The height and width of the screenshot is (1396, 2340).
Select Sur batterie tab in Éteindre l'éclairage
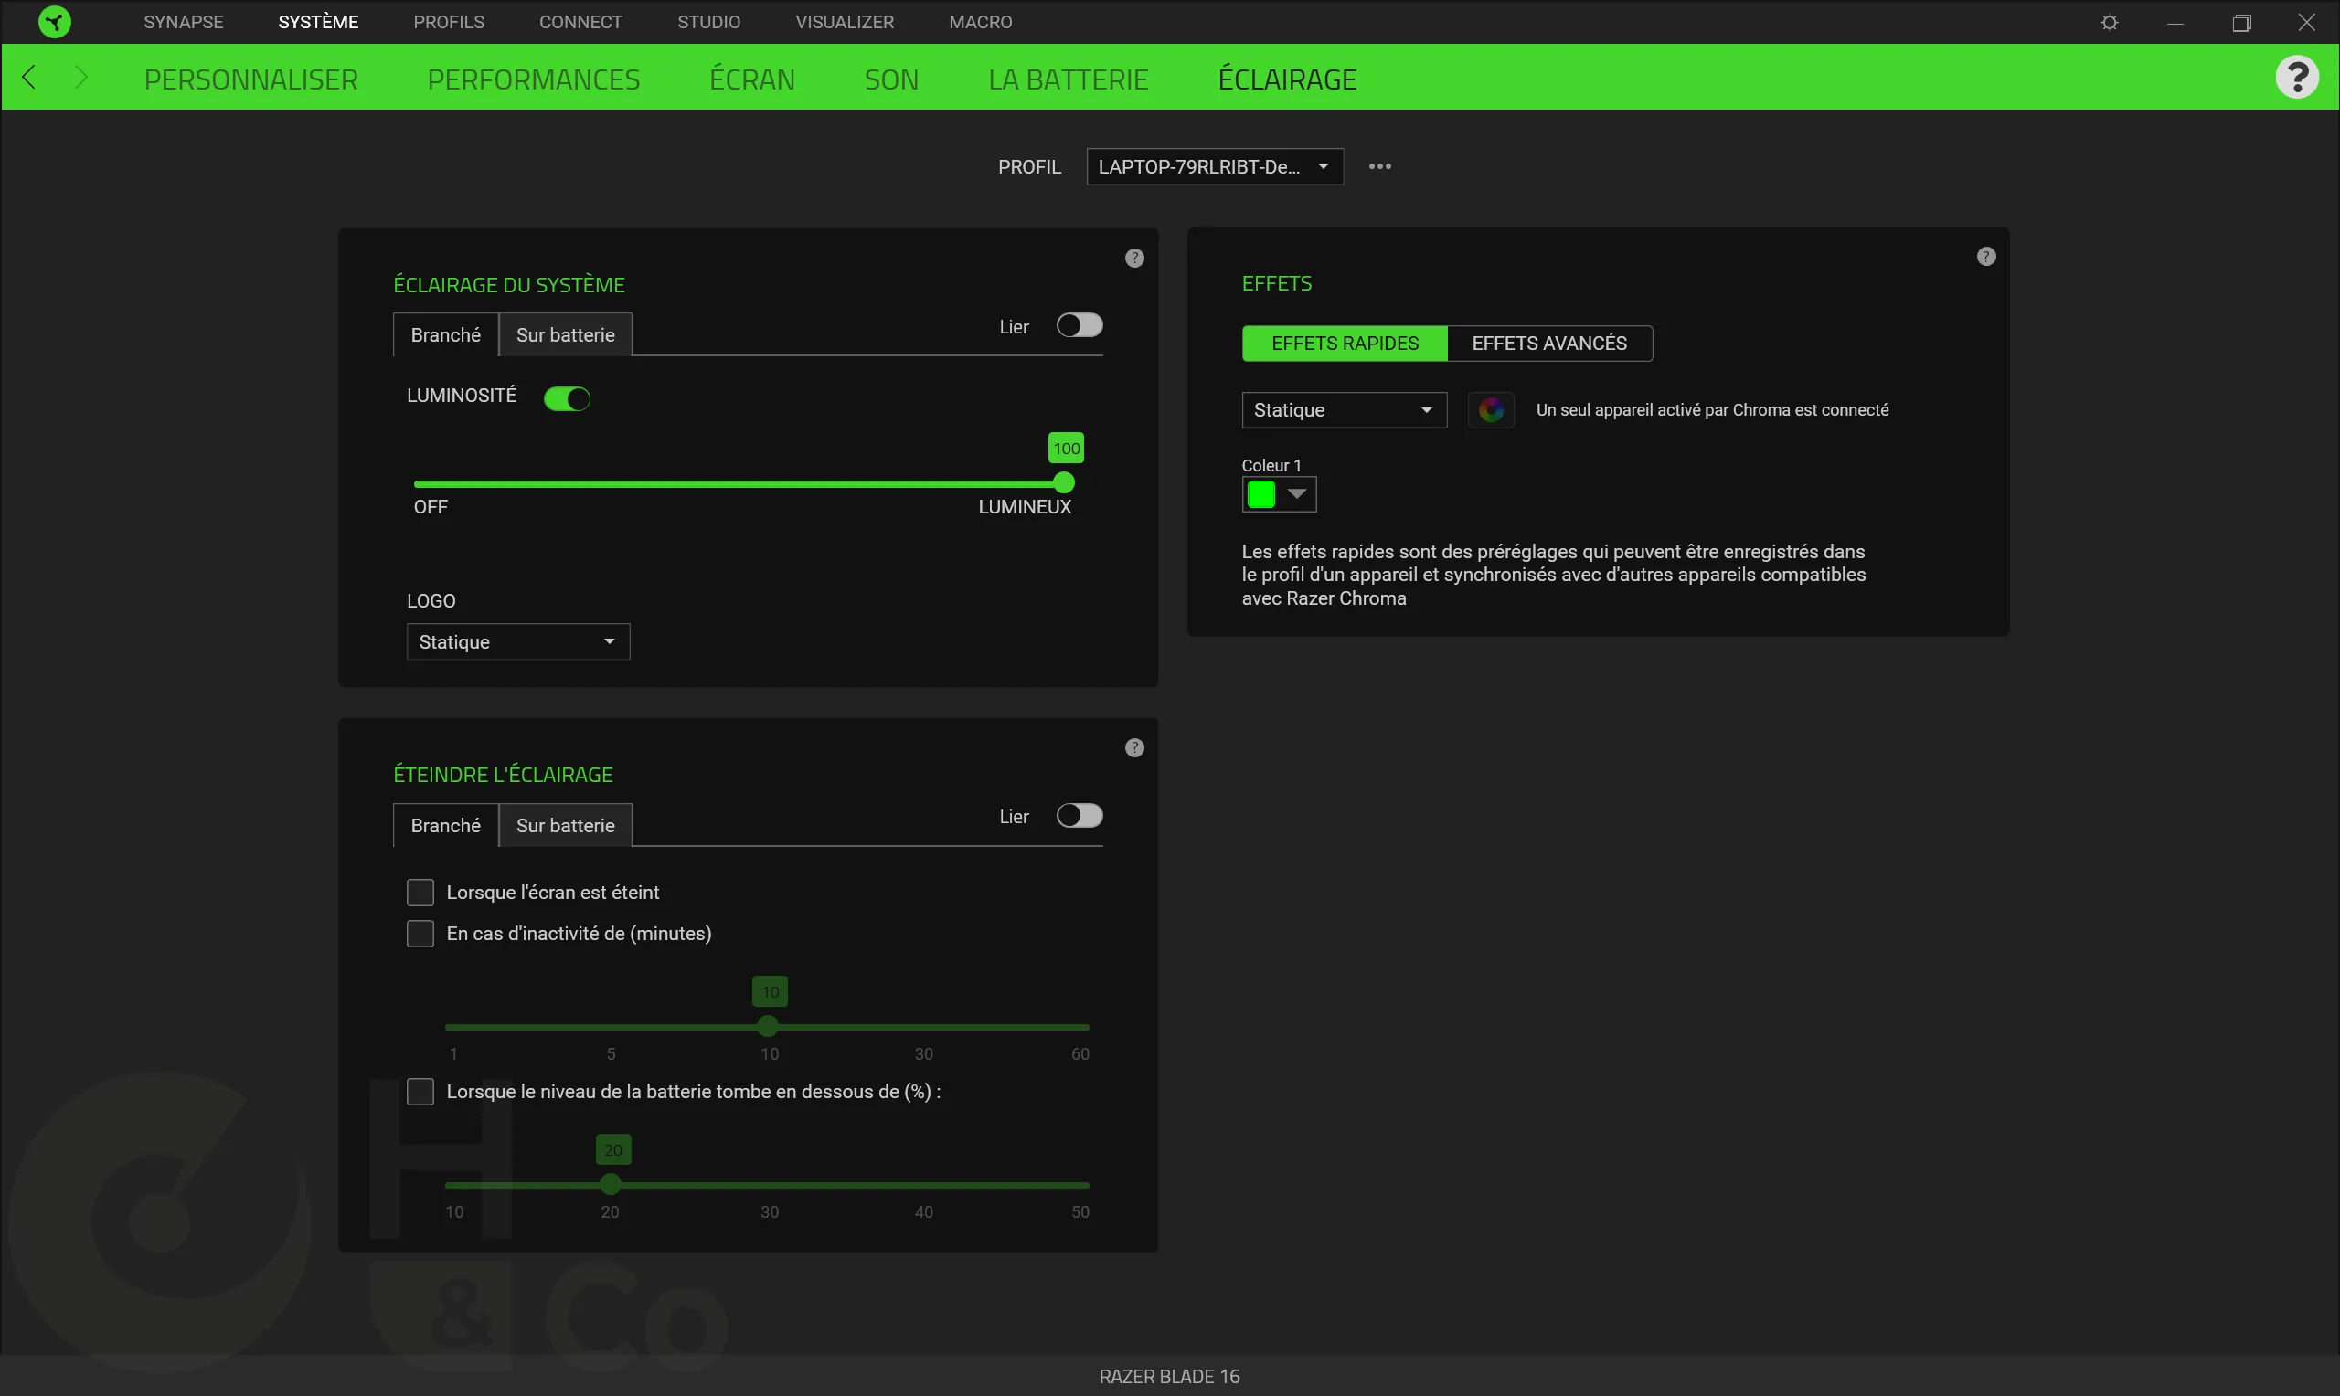566,825
